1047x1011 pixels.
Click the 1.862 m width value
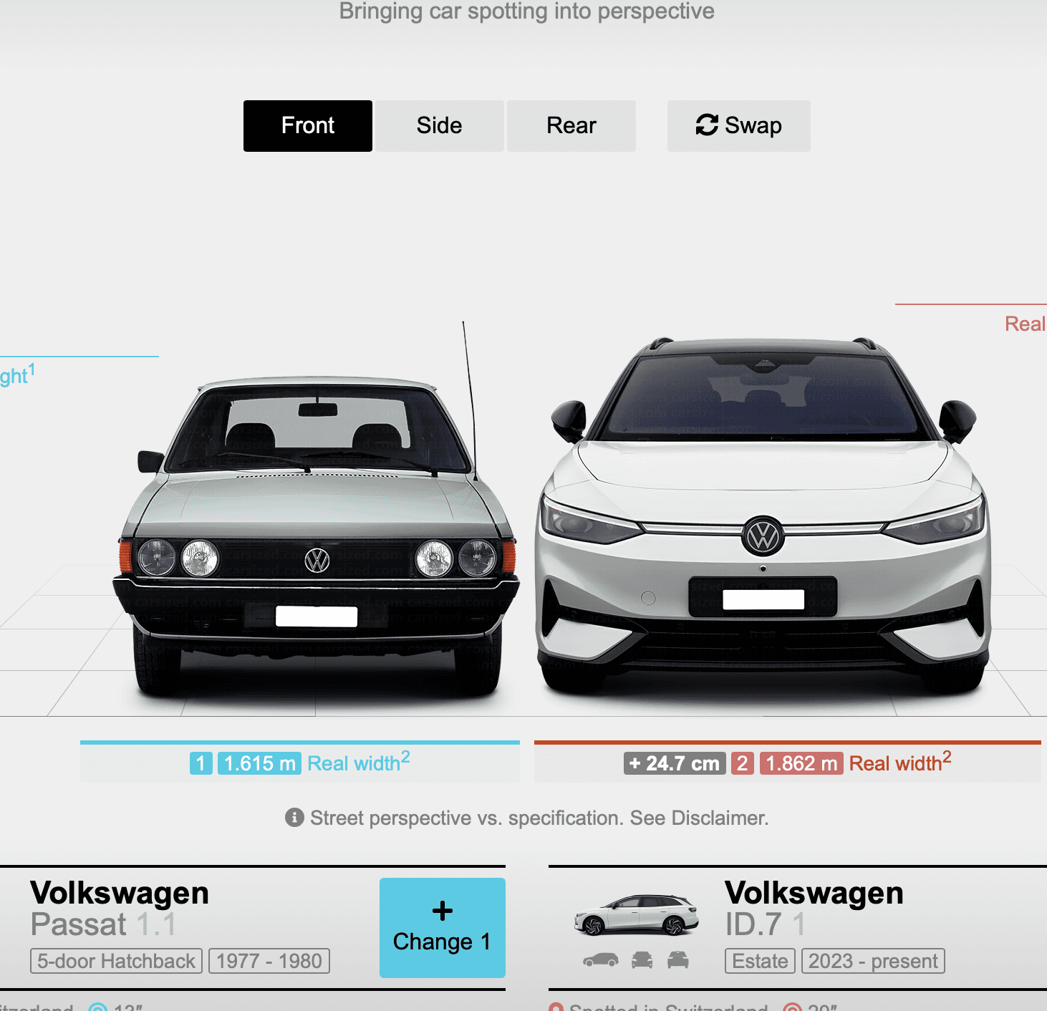(x=801, y=763)
